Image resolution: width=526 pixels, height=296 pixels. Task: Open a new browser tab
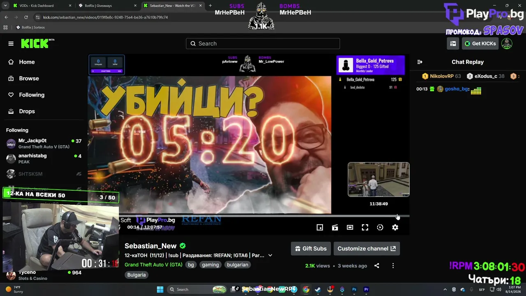210,6
